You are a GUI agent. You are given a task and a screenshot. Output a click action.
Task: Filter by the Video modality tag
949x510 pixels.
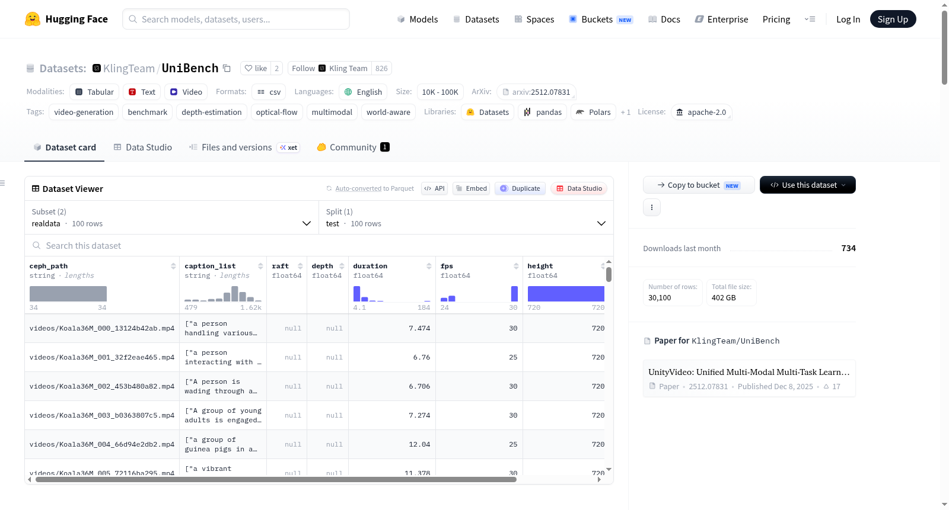coord(186,92)
